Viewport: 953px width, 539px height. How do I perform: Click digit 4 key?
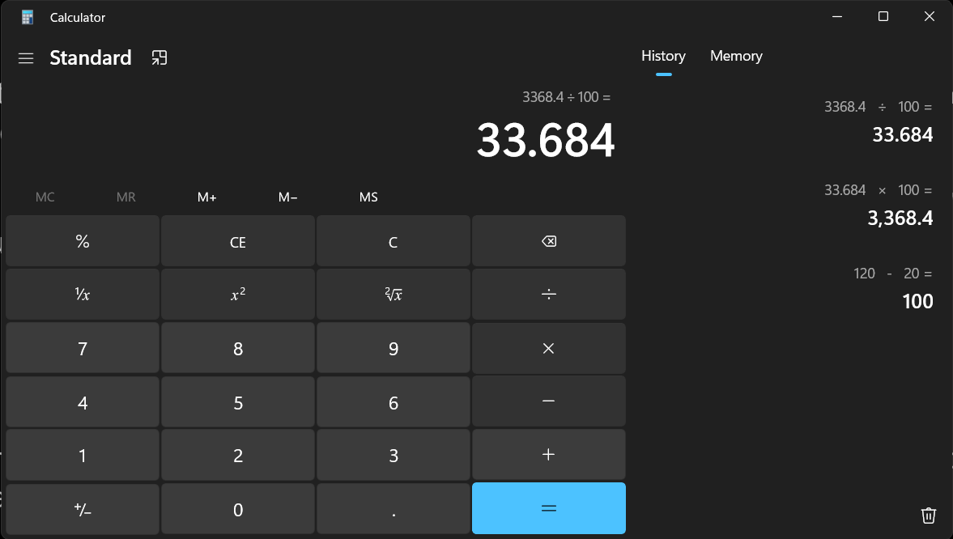[83, 401]
